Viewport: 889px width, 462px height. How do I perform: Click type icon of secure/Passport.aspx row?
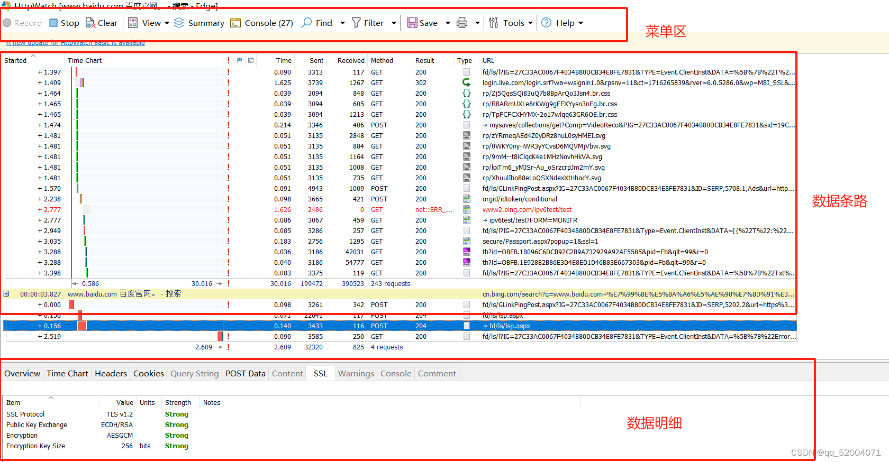point(467,241)
